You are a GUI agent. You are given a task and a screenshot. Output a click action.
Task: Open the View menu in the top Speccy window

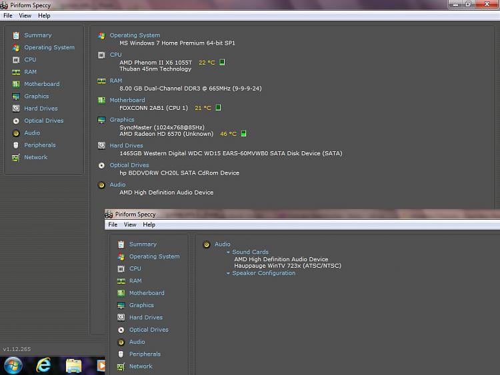25,15
